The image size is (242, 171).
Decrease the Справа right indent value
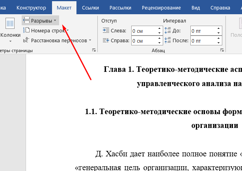tap(160, 43)
